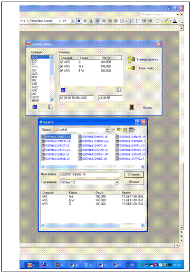Image resolution: width=191 pixels, height=273 pixels.
Task: Click the Конвертировать convert icon
Action: tap(131, 59)
